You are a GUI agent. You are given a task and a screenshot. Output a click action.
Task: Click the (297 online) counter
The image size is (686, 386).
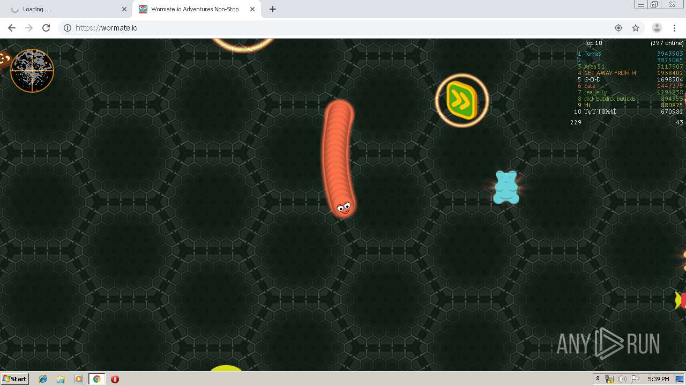tap(667, 43)
